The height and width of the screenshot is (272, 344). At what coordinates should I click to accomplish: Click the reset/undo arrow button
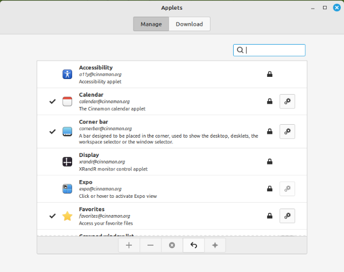pyautogui.click(x=193, y=245)
